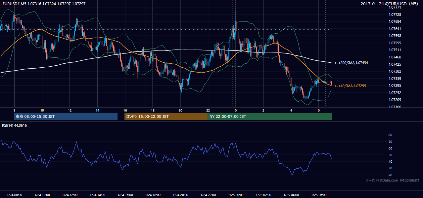The height and width of the screenshot is (198, 423).
Task: Click price level 1.07555 on the axis
Action: pyautogui.click(x=395, y=43)
